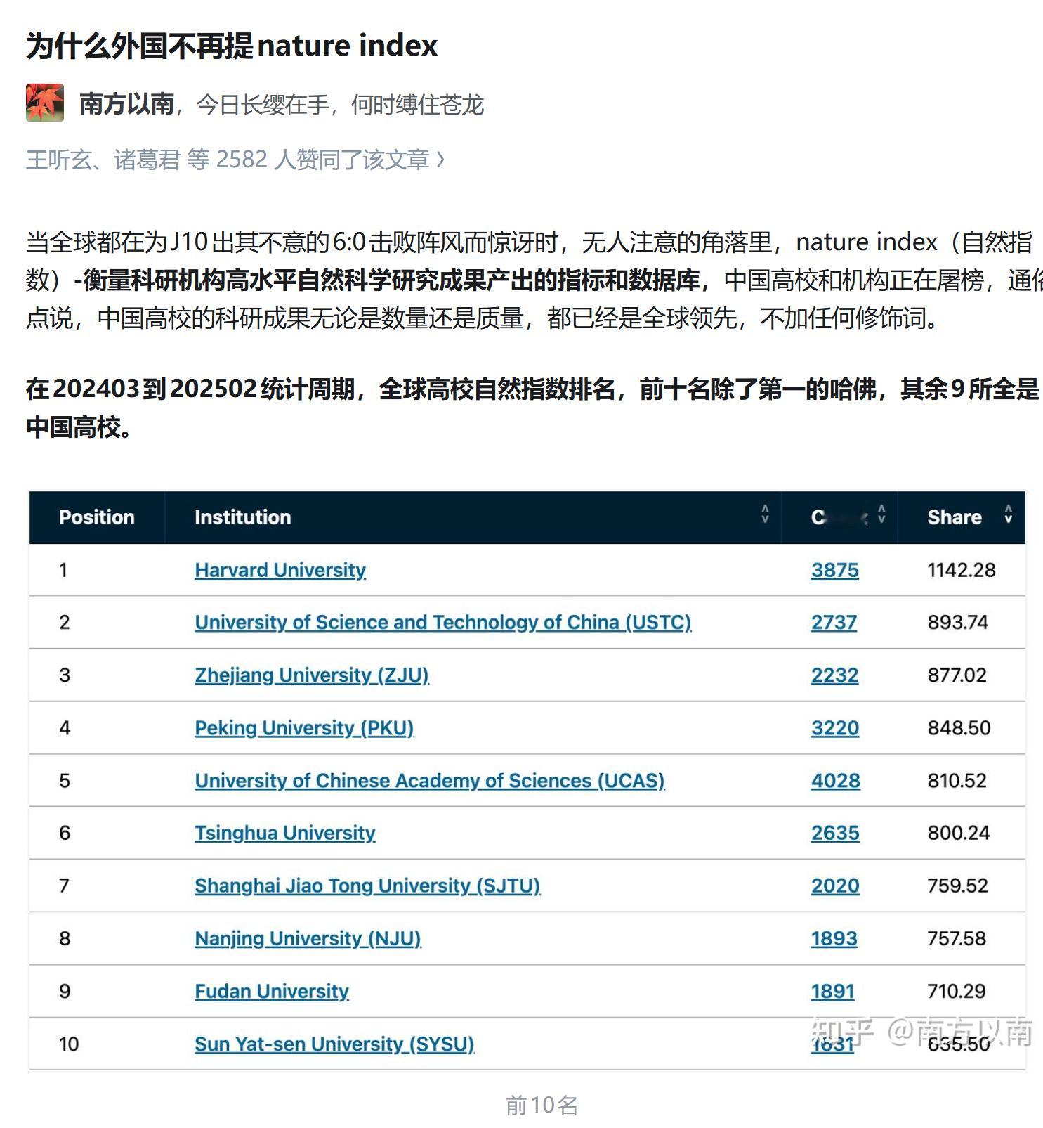Open the Peking University (PKU) link

click(x=304, y=728)
